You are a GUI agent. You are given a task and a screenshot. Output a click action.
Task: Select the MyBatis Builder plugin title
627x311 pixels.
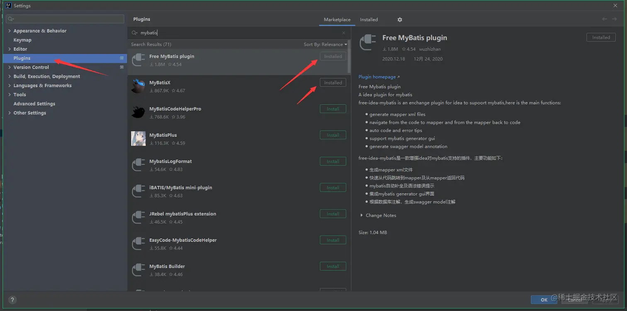click(167, 267)
